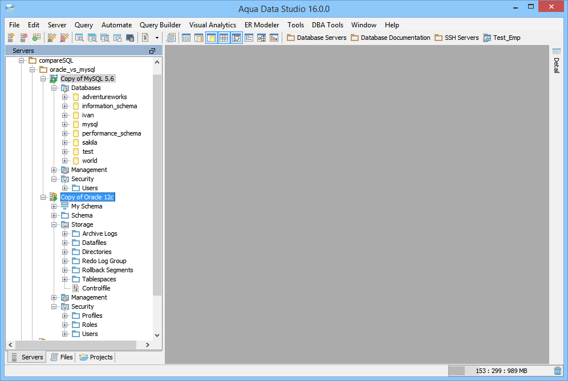Screen dimensions: 568x381
Task: Toggle the highlighted database cylinder view button
Action: 211,37
